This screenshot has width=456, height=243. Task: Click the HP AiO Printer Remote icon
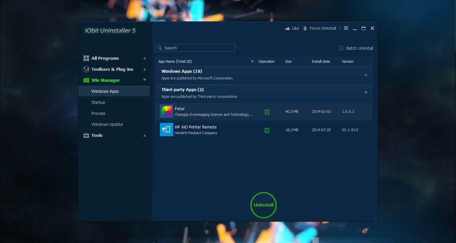(x=167, y=130)
